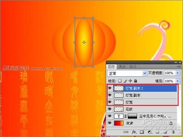Hide the 灯笼 副本 2 layer
The image size is (183, 137).
click(110, 88)
